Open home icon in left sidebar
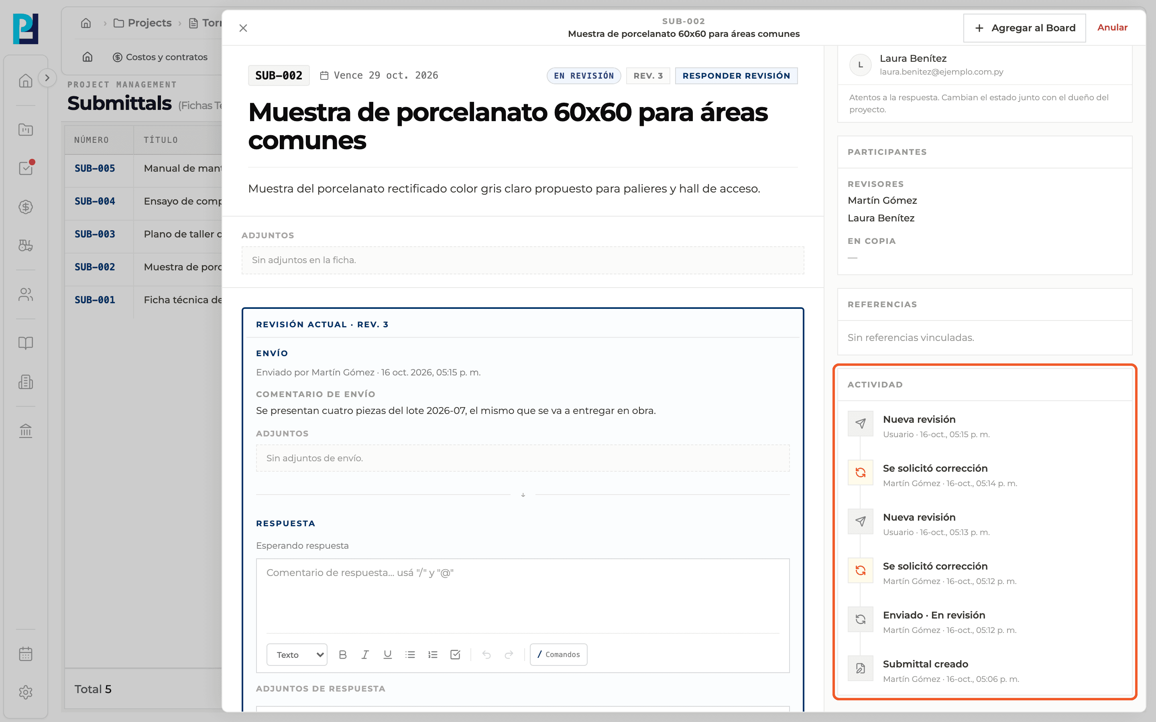 pyautogui.click(x=26, y=81)
